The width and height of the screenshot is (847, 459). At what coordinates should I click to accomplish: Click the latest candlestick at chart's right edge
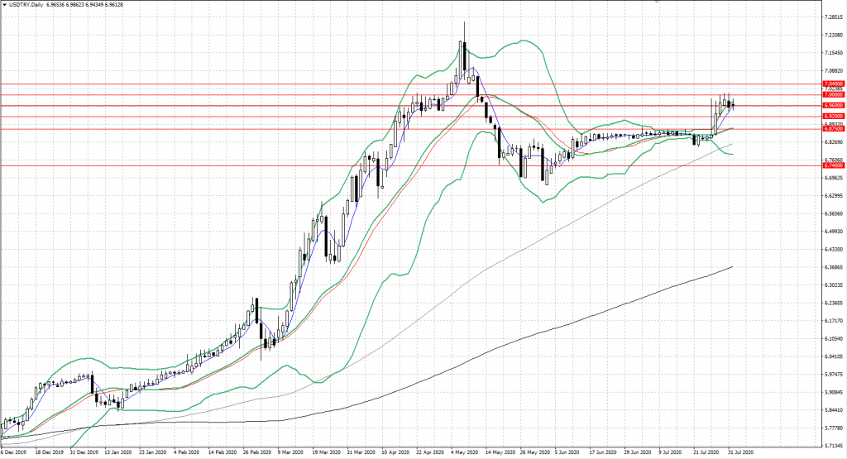[732, 104]
